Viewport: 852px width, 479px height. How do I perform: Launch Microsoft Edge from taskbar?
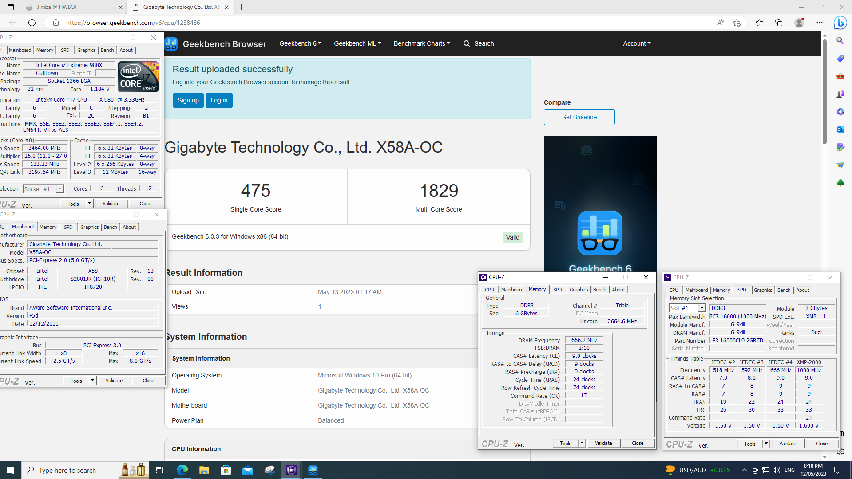[x=182, y=470]
